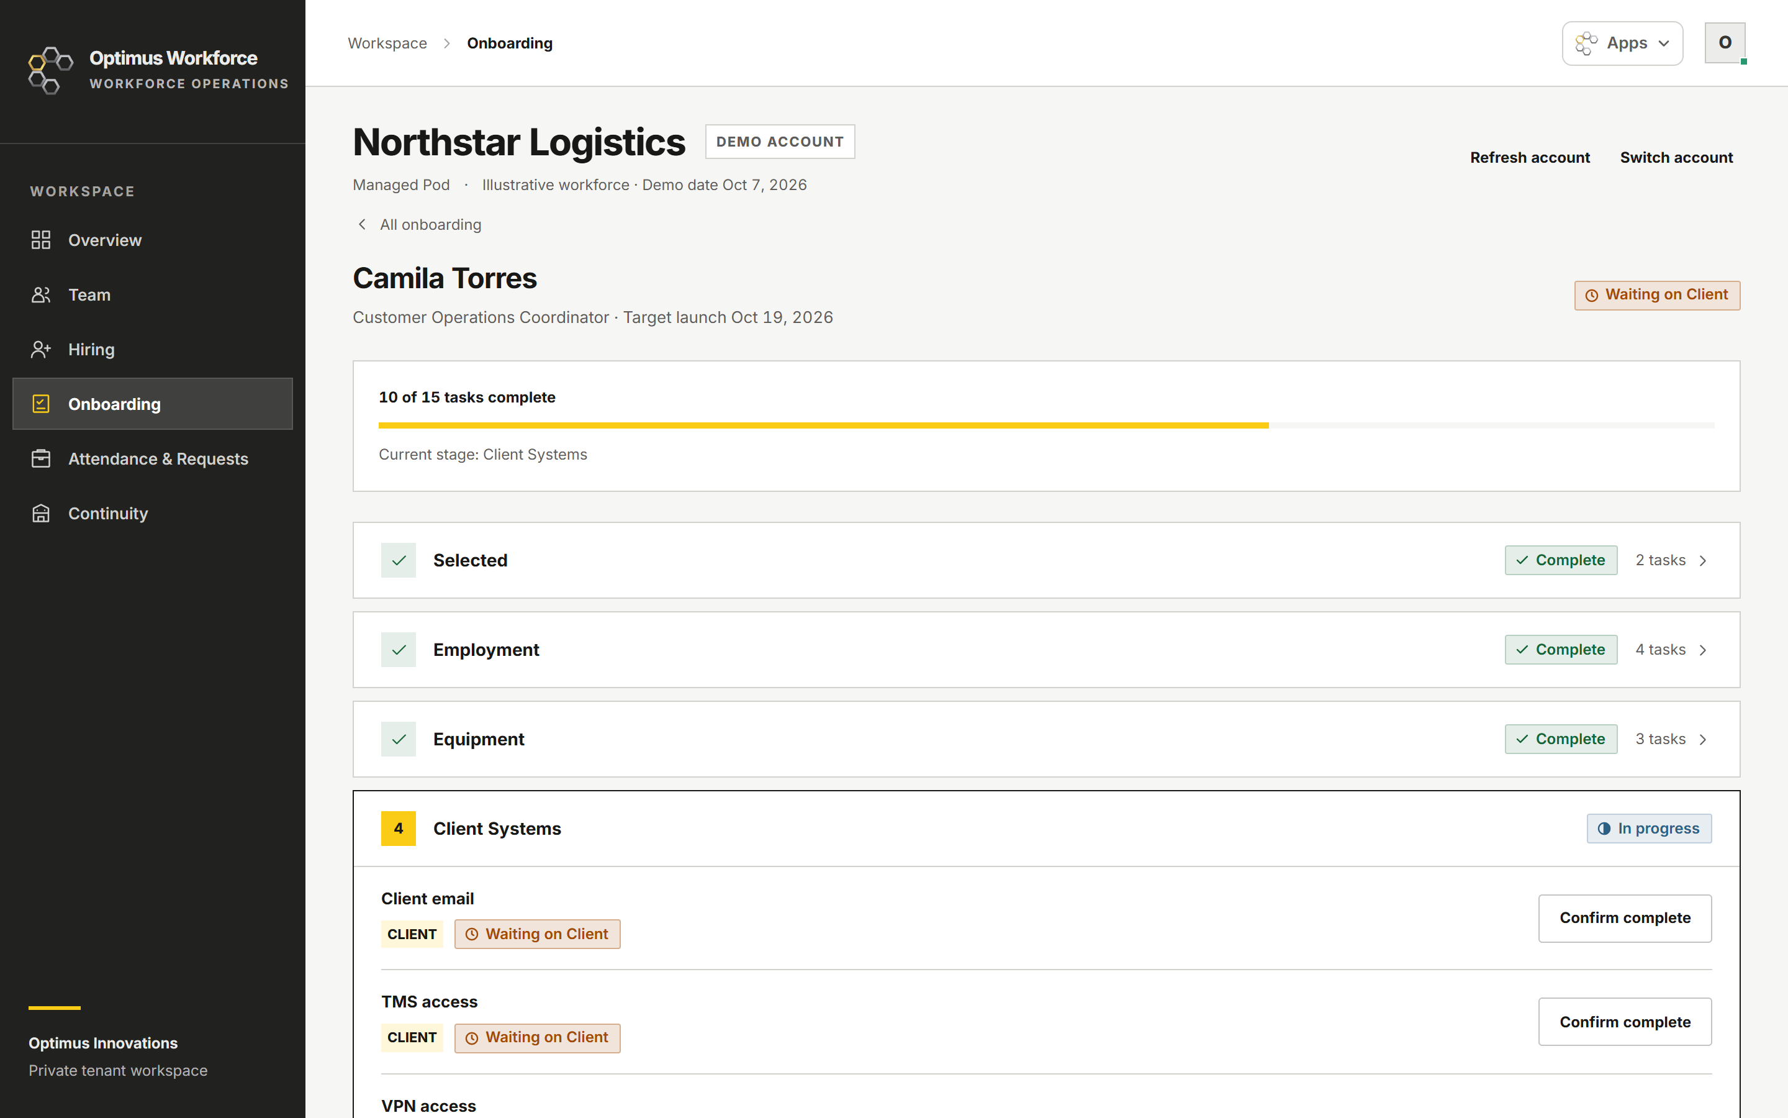Click the green check icon beside Equipment
The height and width of the screenshot is (1118, 1788).
398,739
